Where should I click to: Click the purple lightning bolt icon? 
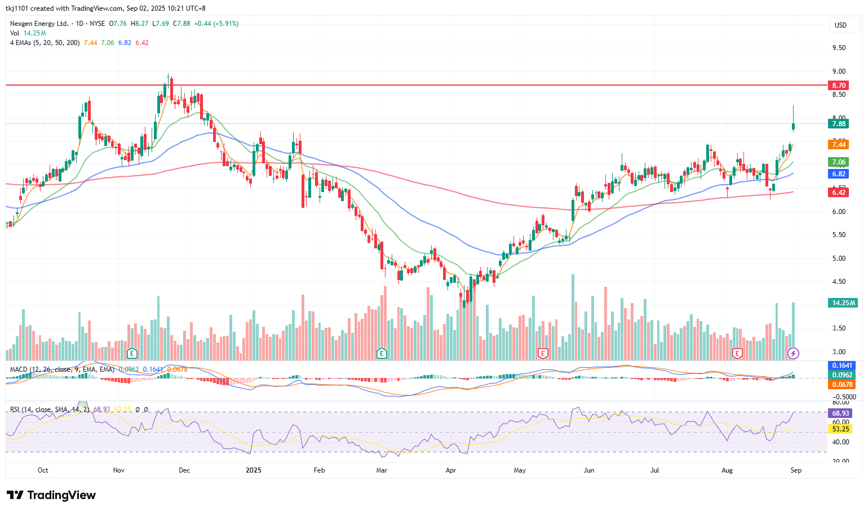tap(793, 354)
